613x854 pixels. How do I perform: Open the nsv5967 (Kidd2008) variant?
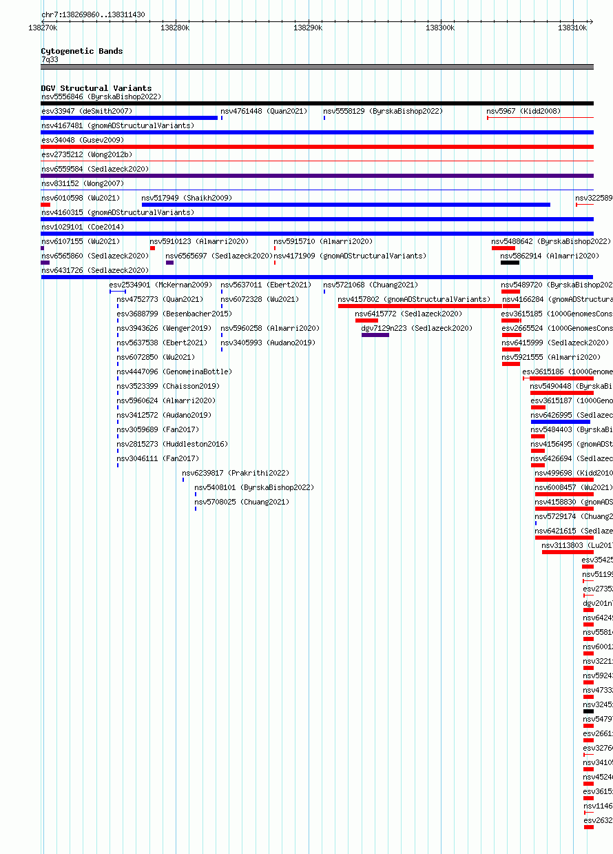point(523,112)
